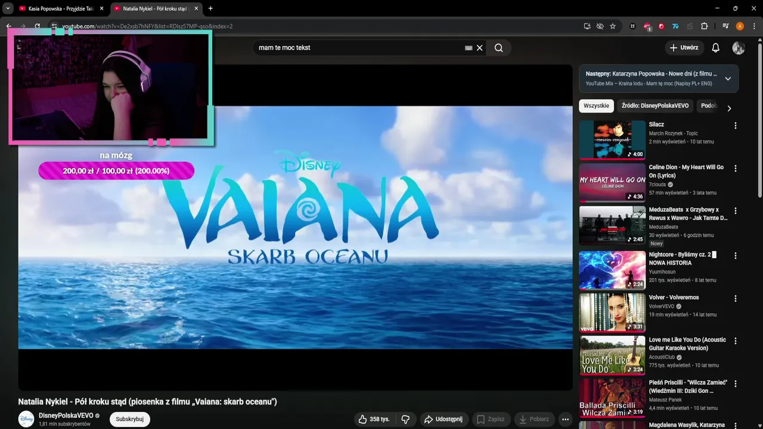This screenshot has width=763, height=429.
Task: Open more actions below the video
Action: pyautogui.click(x=566, y=419)
